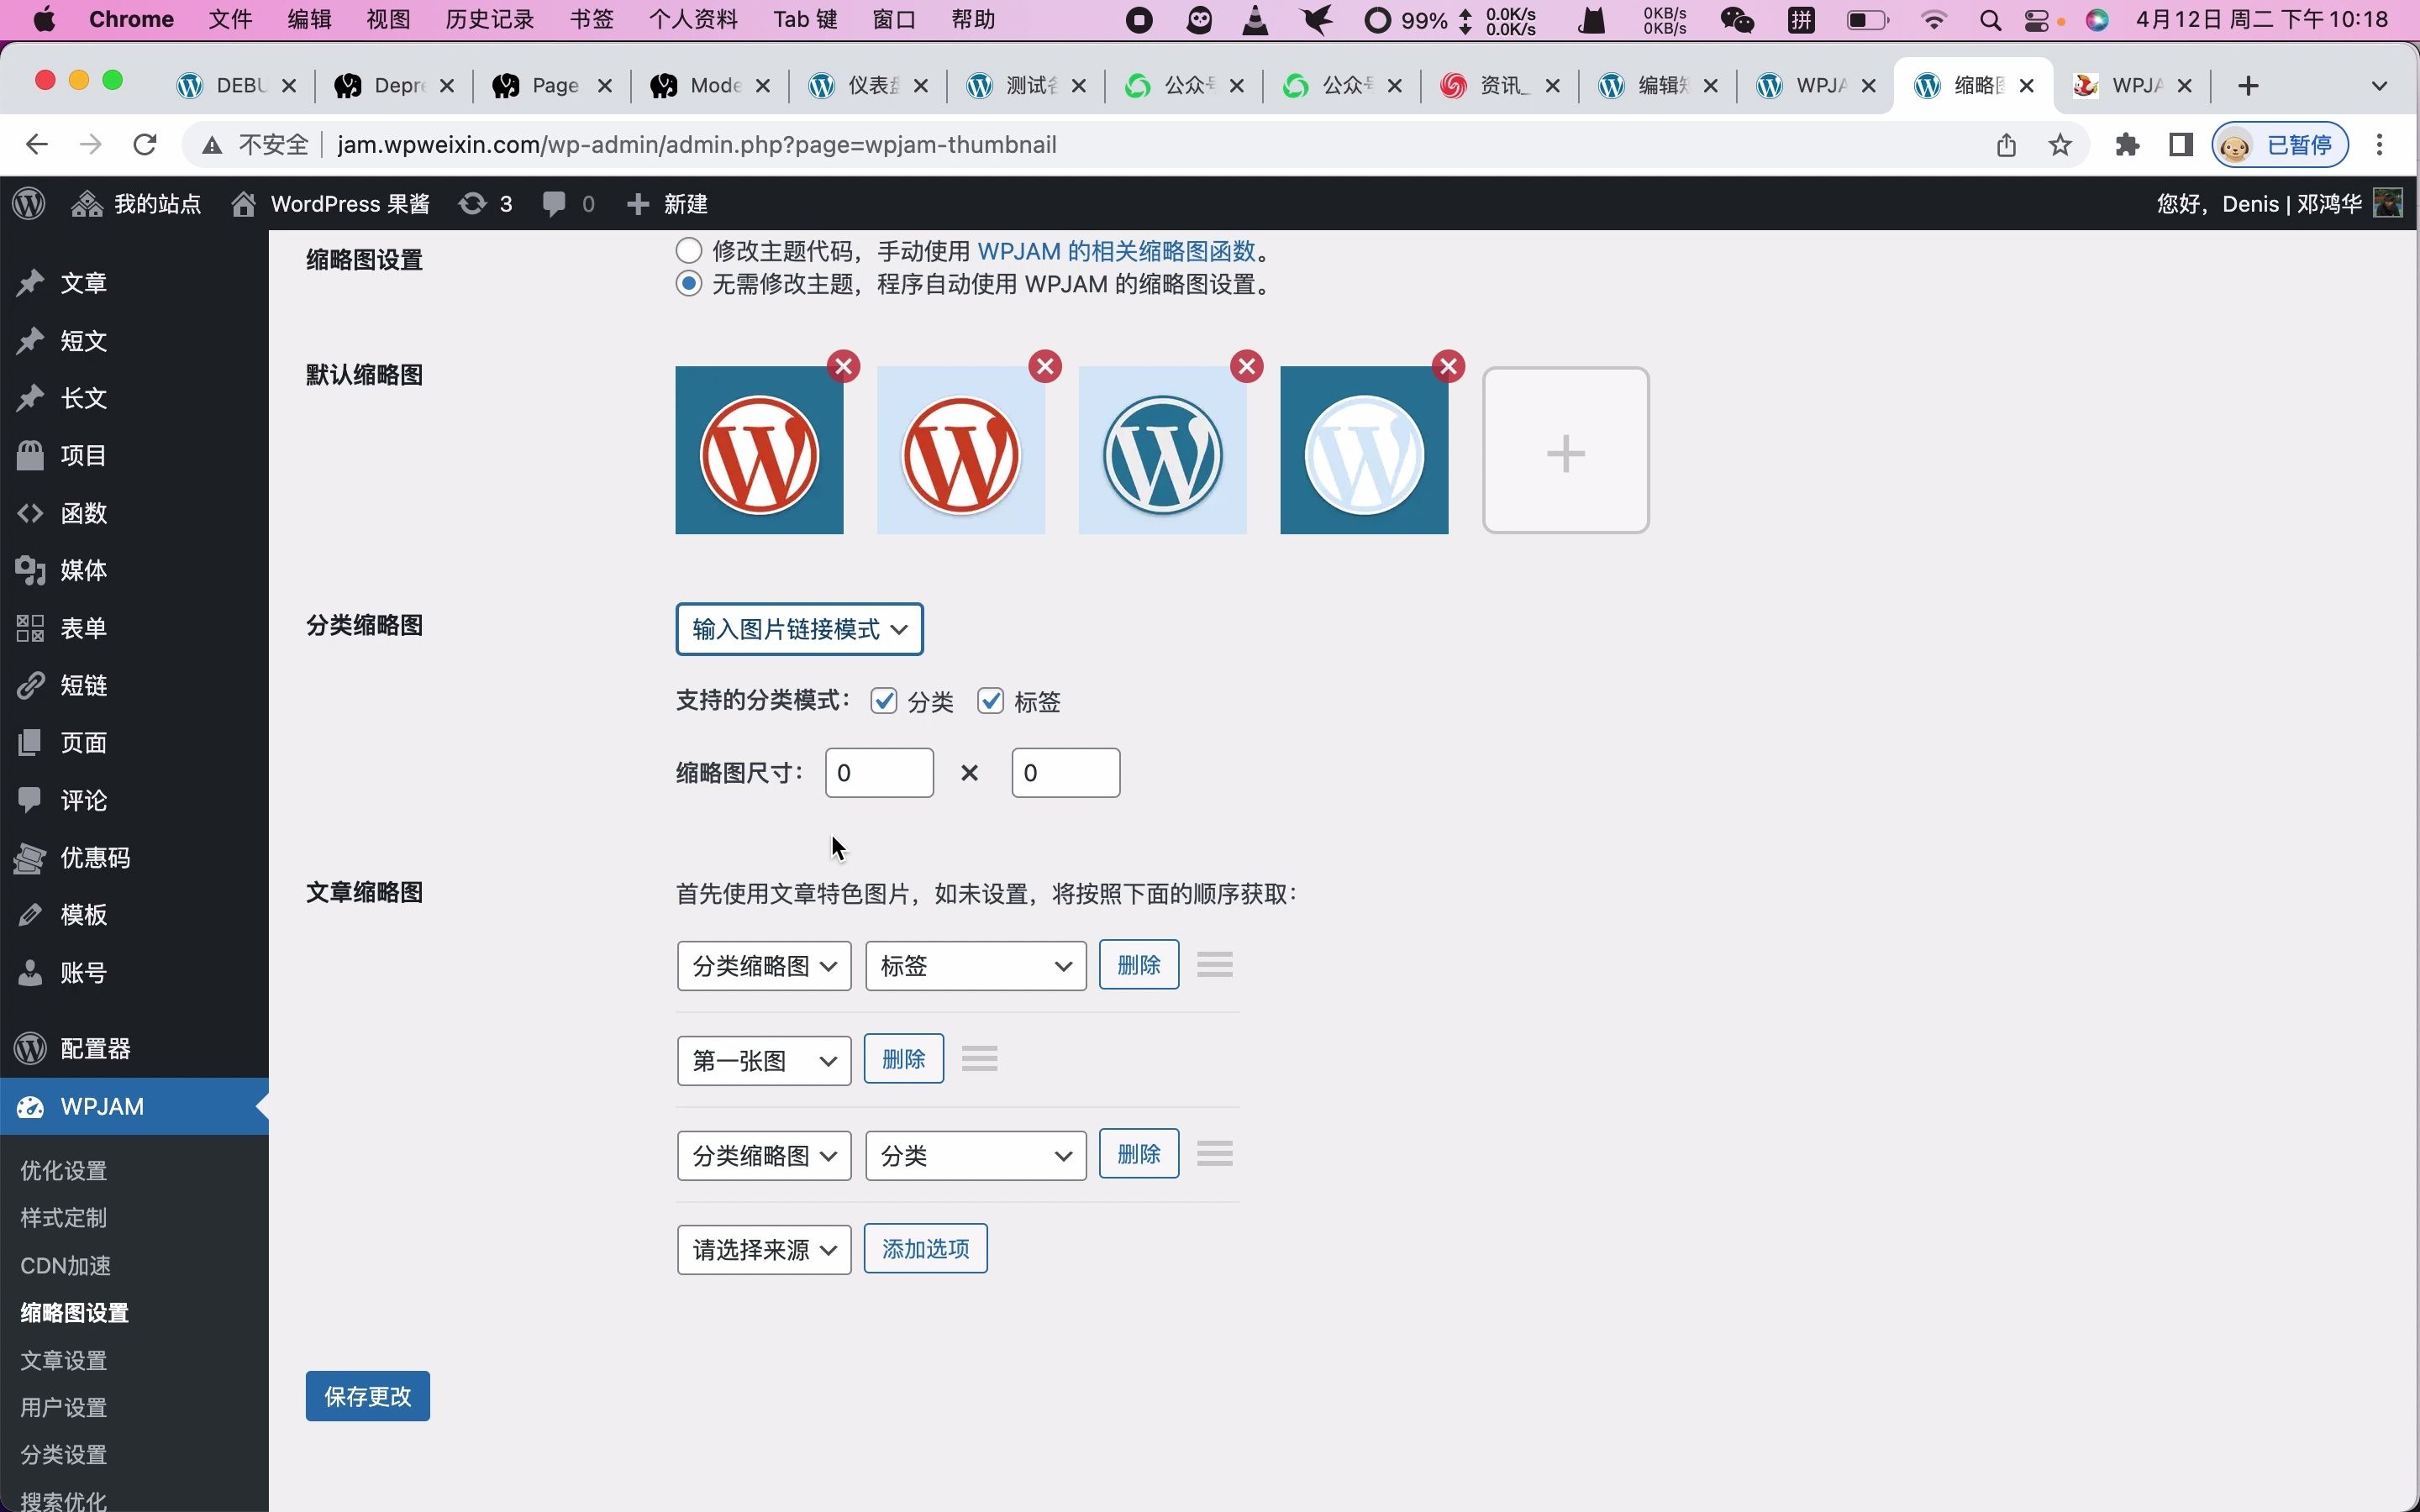Open the WordPress logo admin bar menu
2420x1512 pixels.
point(29,204)
